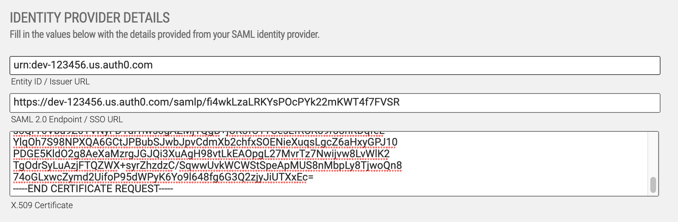Click the "Fill in the values below" description text

pyautogui.click(x=164, y=35)
